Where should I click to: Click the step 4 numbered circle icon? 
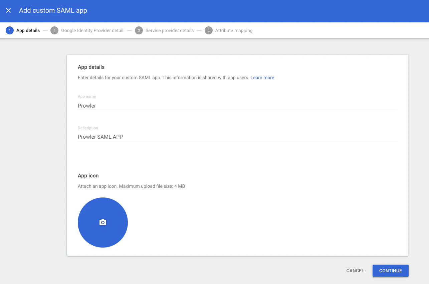208,30
